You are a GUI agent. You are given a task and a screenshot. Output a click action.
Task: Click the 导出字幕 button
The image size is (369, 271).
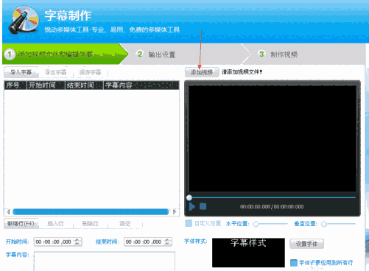pyautogui.click(x=56, y=72)
